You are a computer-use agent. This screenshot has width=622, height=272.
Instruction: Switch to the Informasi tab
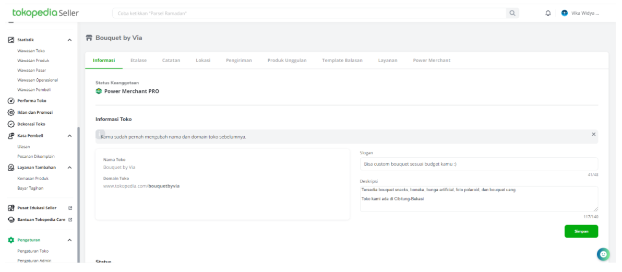pos(104,61)
